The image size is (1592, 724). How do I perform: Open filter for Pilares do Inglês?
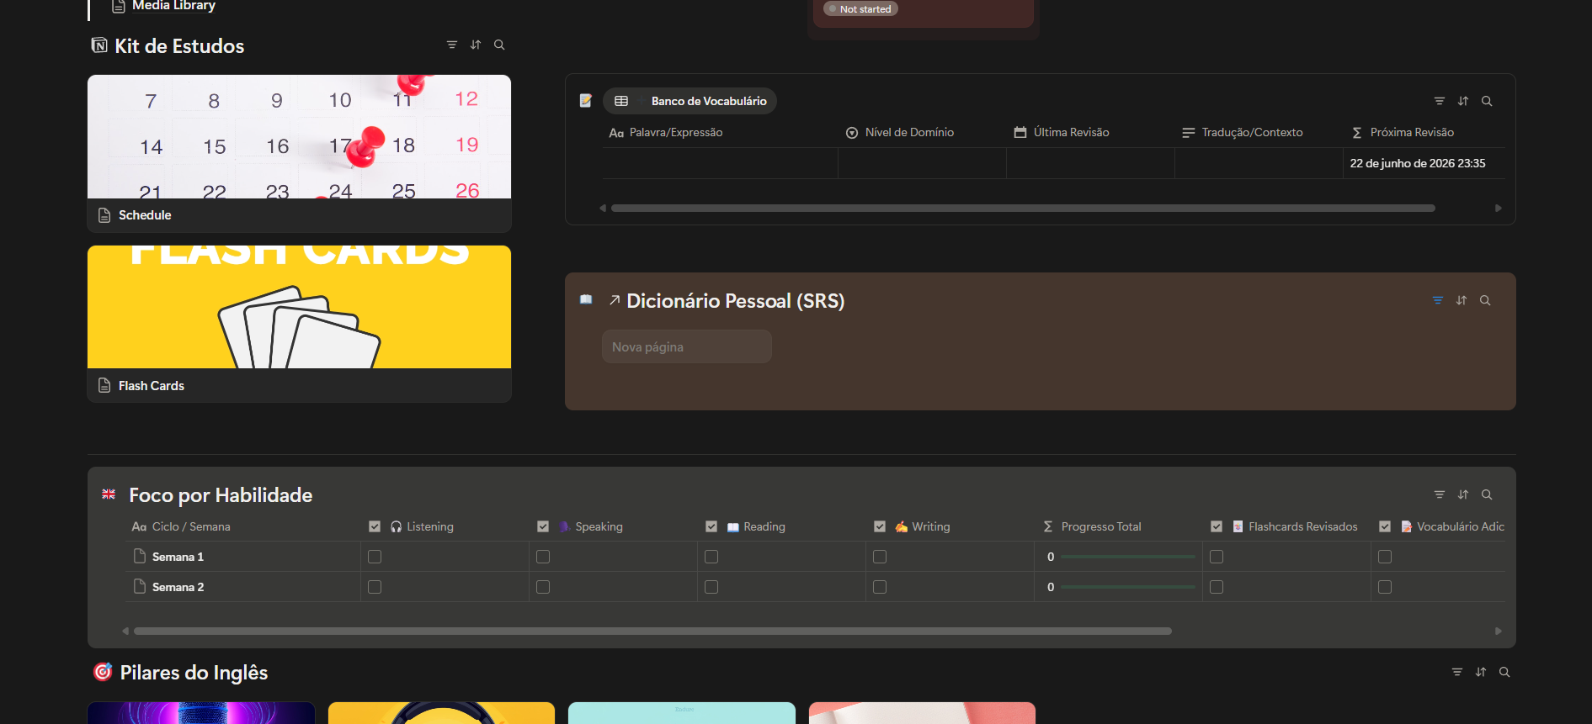[1457, 672]
